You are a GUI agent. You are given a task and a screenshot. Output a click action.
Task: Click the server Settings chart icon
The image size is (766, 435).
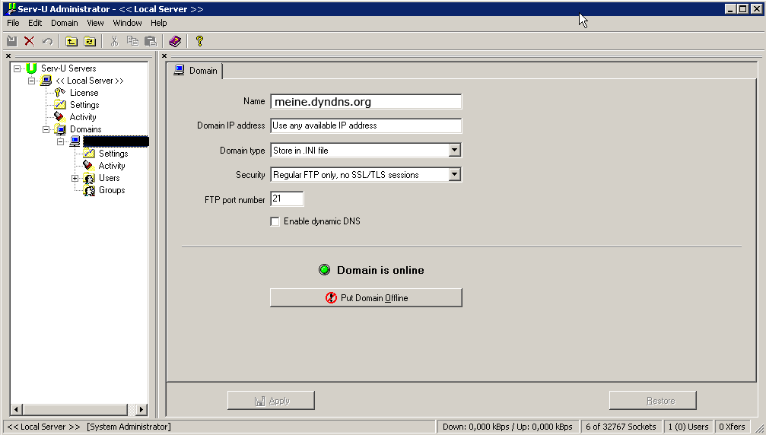coord(59,104)
